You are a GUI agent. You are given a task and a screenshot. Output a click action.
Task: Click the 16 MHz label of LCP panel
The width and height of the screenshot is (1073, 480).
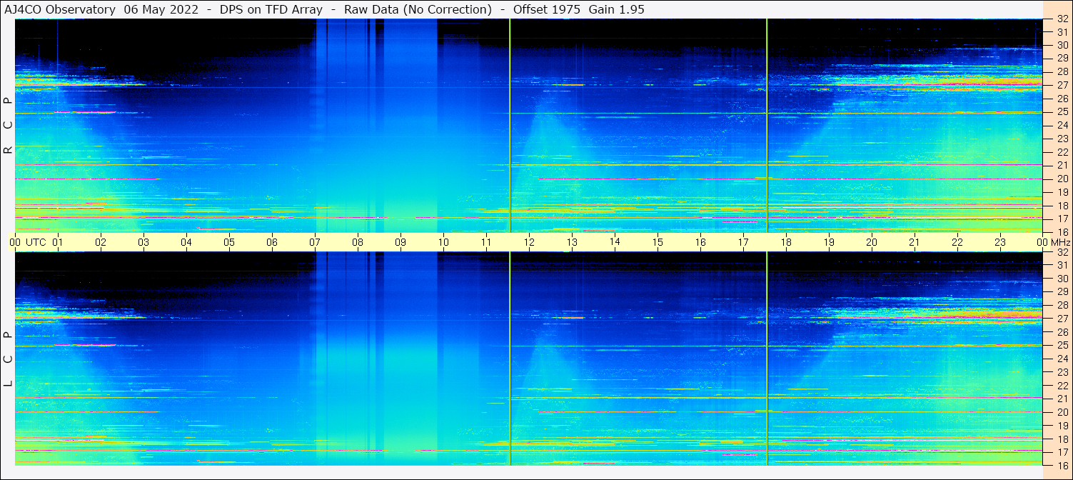[x=1062, y=465]
